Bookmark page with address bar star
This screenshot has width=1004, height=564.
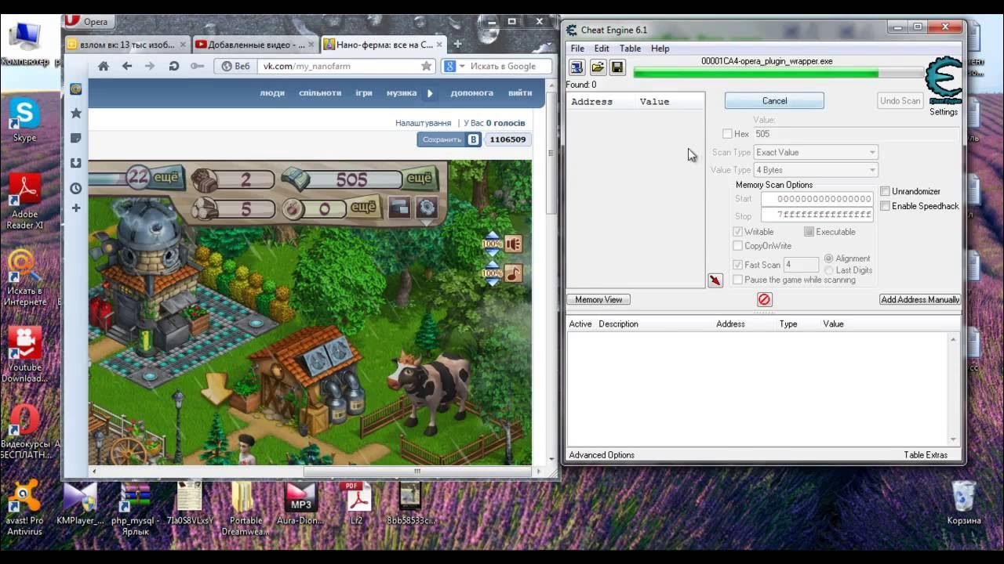tap(426, 66)
